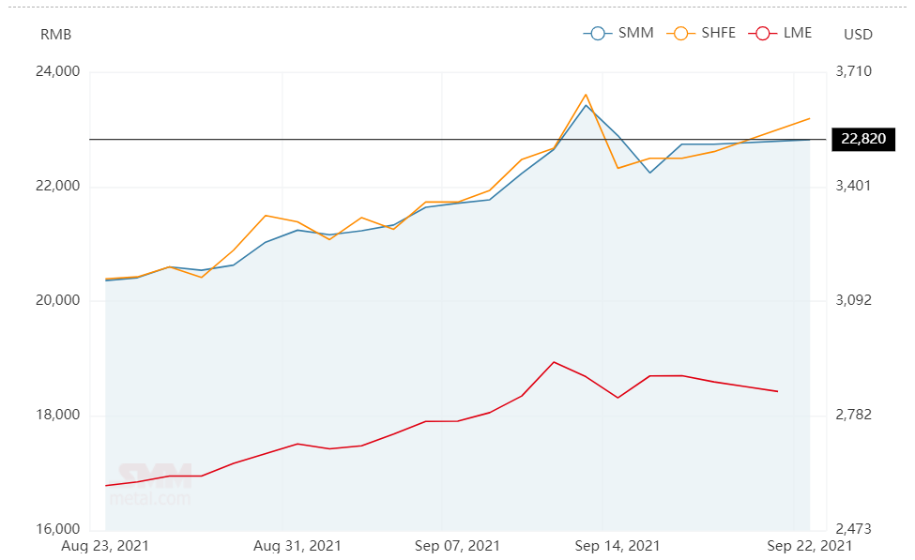Click the 3,401 right axis value
The height and width of the screenshot is (560, 915).
tap(854, 186)
